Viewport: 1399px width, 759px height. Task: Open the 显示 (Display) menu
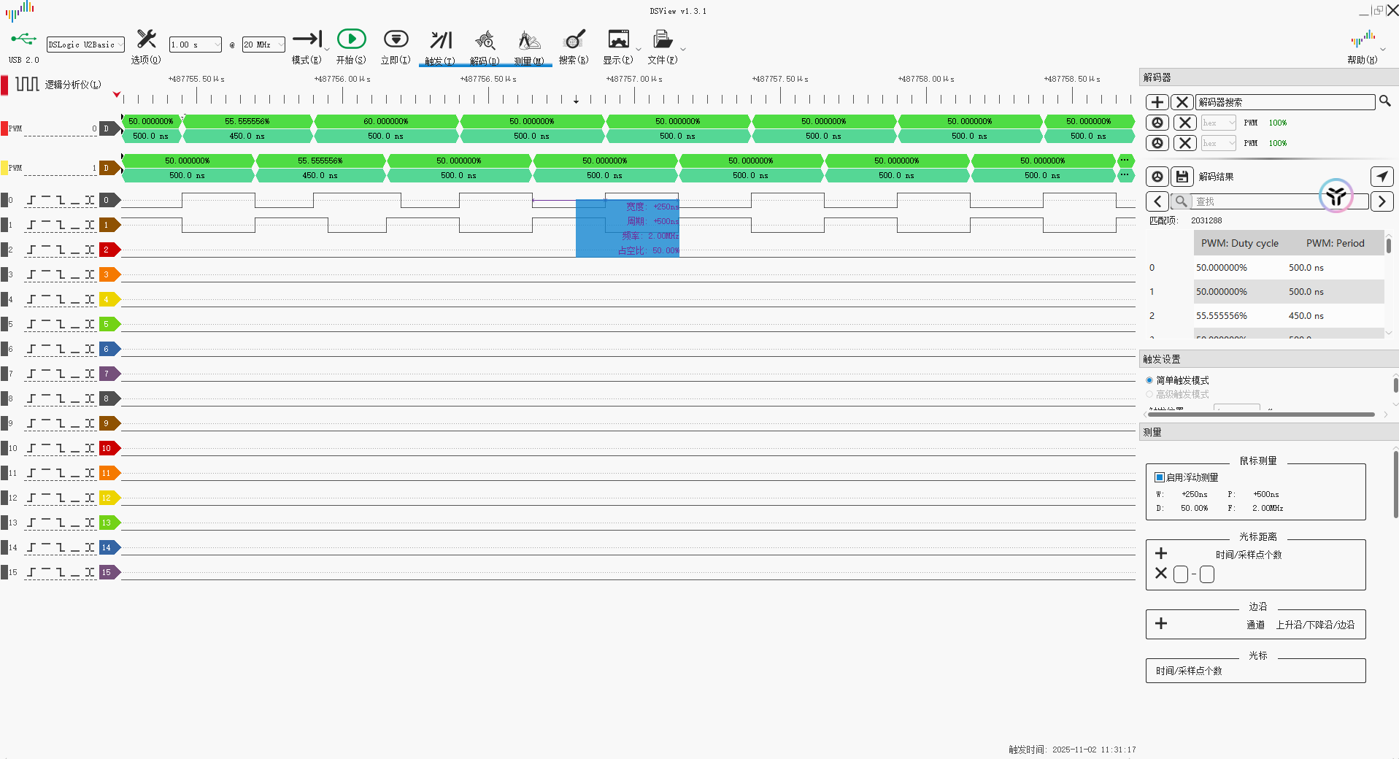tap(618, 39)
